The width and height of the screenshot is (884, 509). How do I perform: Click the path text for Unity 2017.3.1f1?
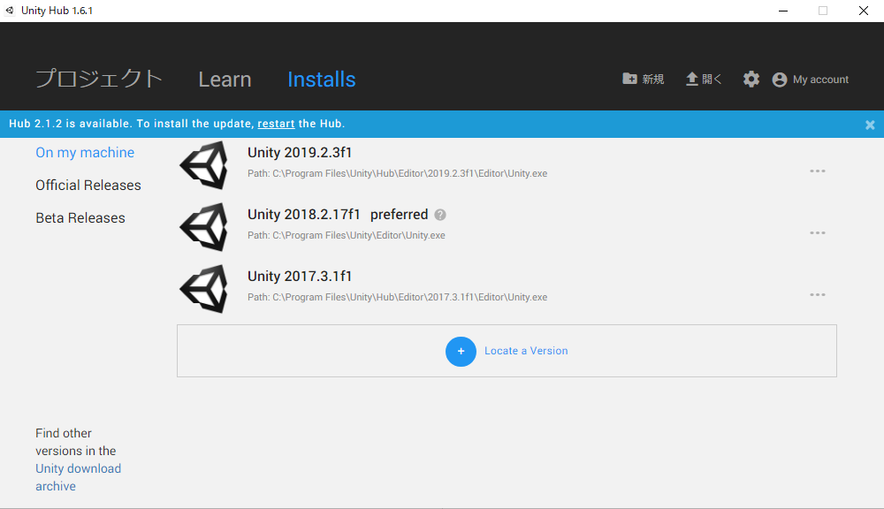[398, 297]
